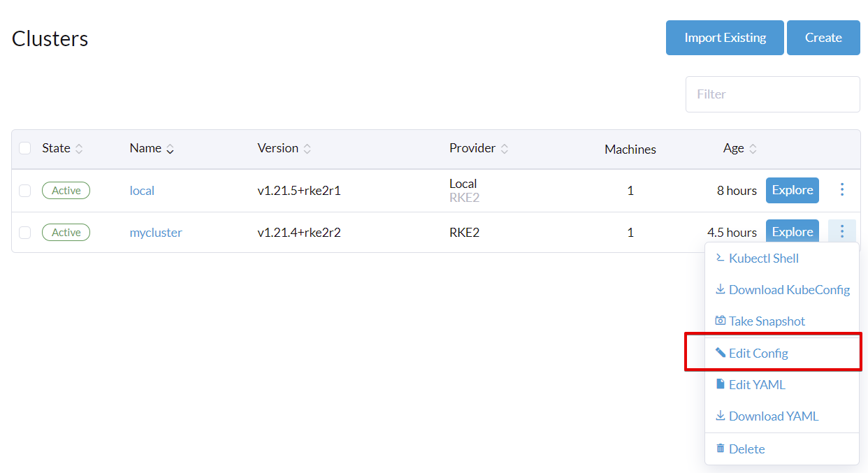Image resolution: width=868 pixels, height=473 pixels.
Task: Sort clusters by Age column
Action: [753, 149]
